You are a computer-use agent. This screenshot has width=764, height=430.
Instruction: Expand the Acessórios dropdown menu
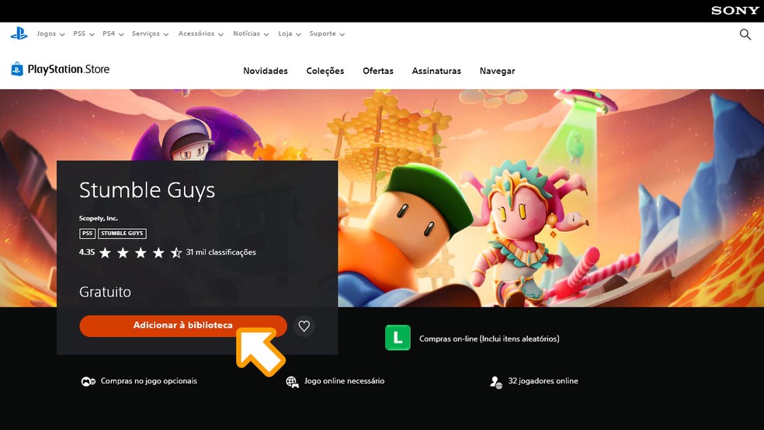[x=201, y=33]
